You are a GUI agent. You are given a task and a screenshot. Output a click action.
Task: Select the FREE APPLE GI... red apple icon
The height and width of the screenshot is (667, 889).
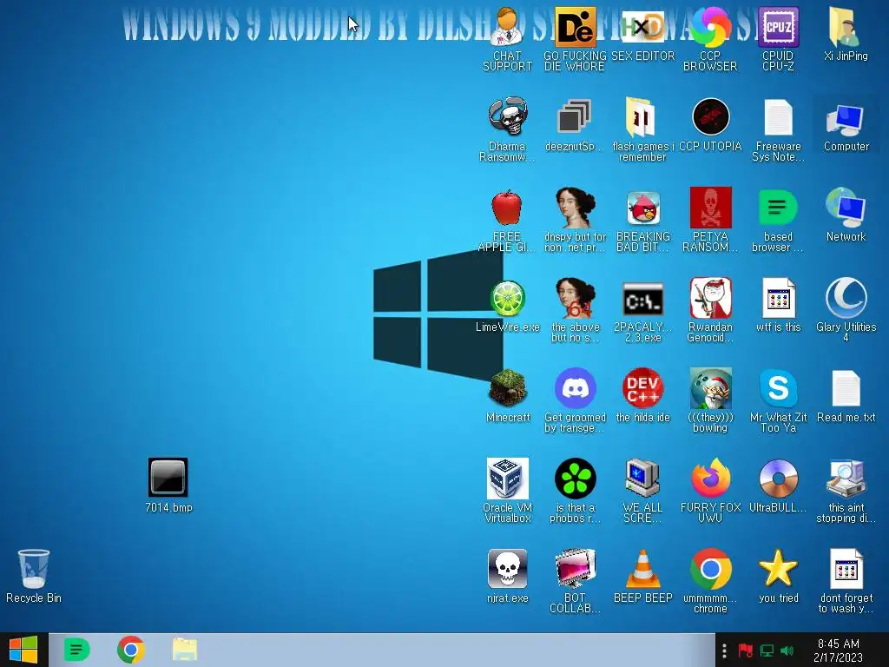[507, 221]
